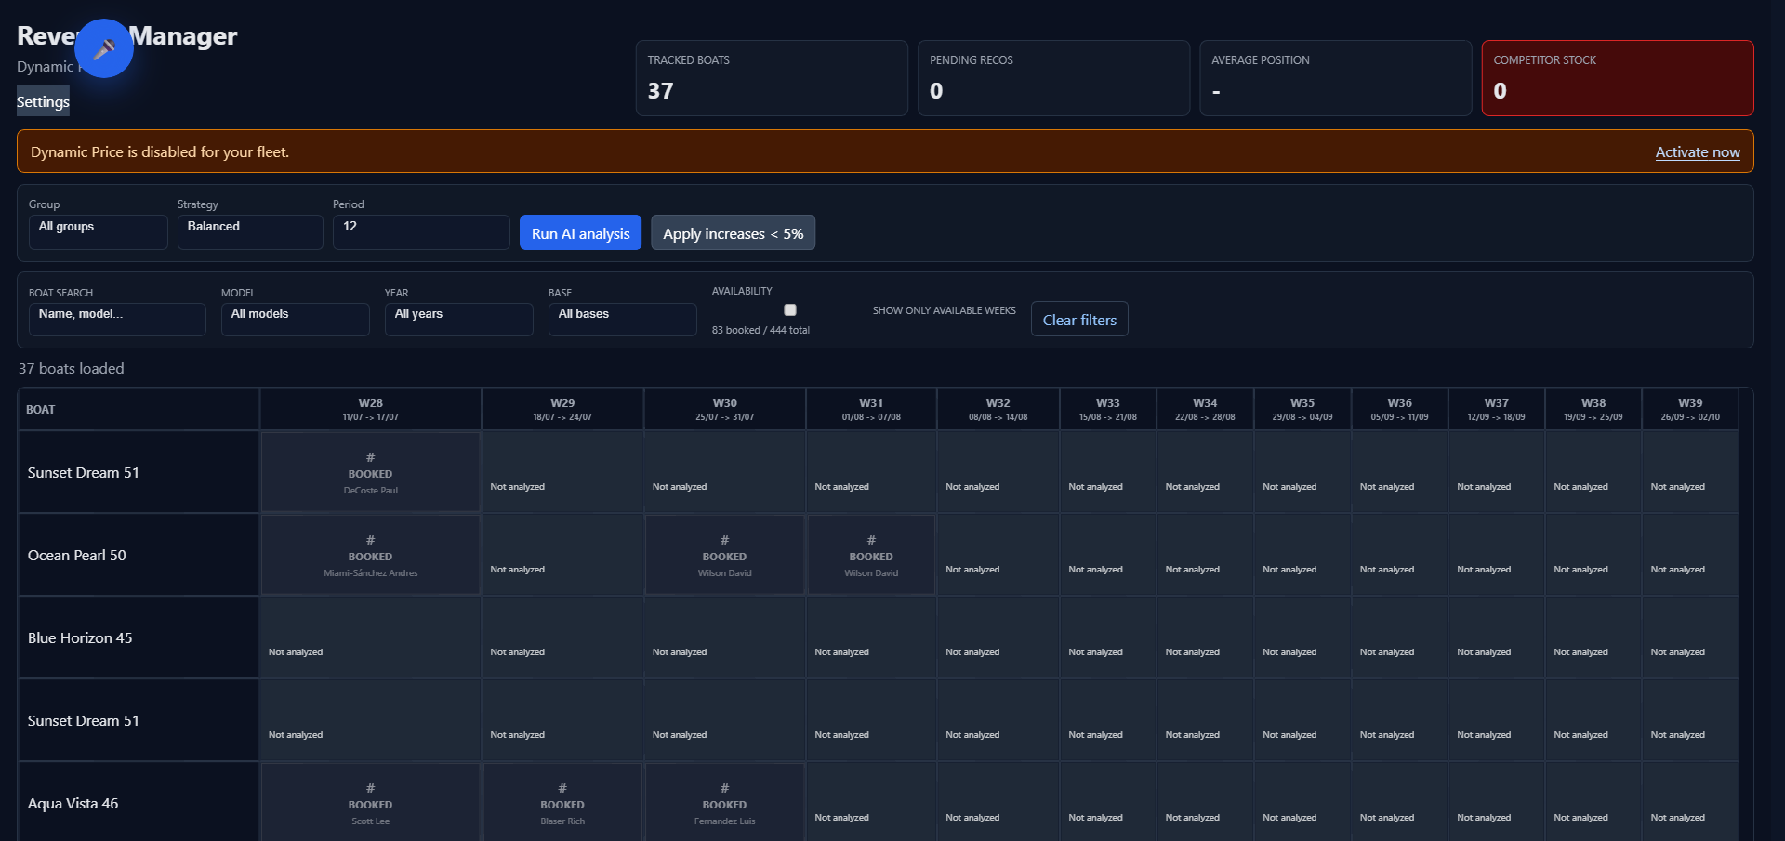Open the Settings tab
1785x841 pixels.
pyautogui.click(x=43, y=101)
